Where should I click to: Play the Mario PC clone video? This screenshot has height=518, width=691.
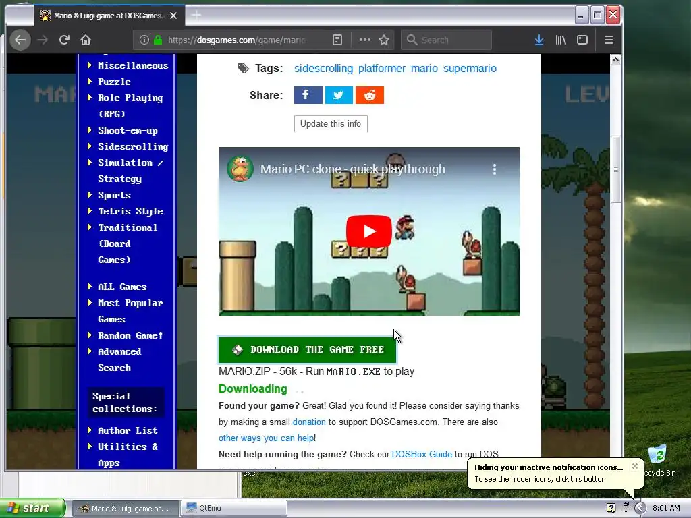(369, 231)
